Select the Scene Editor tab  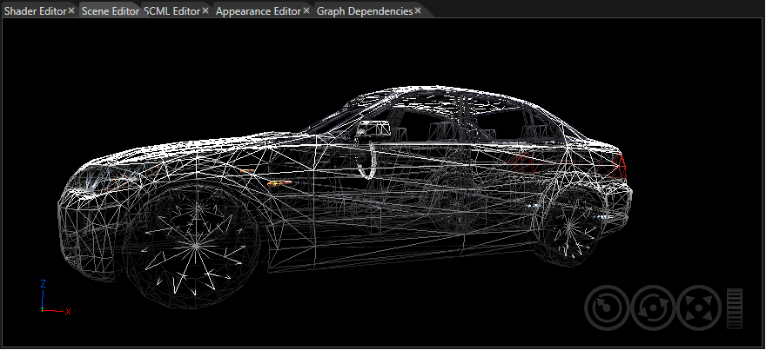click(x=111, y=11)
